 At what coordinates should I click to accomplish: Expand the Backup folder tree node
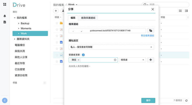click(x=19, y=23)
